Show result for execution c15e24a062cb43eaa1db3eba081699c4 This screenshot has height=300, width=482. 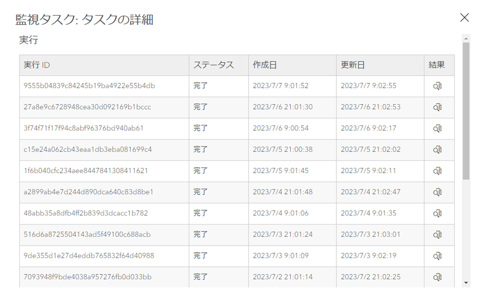tap(437, 150)
